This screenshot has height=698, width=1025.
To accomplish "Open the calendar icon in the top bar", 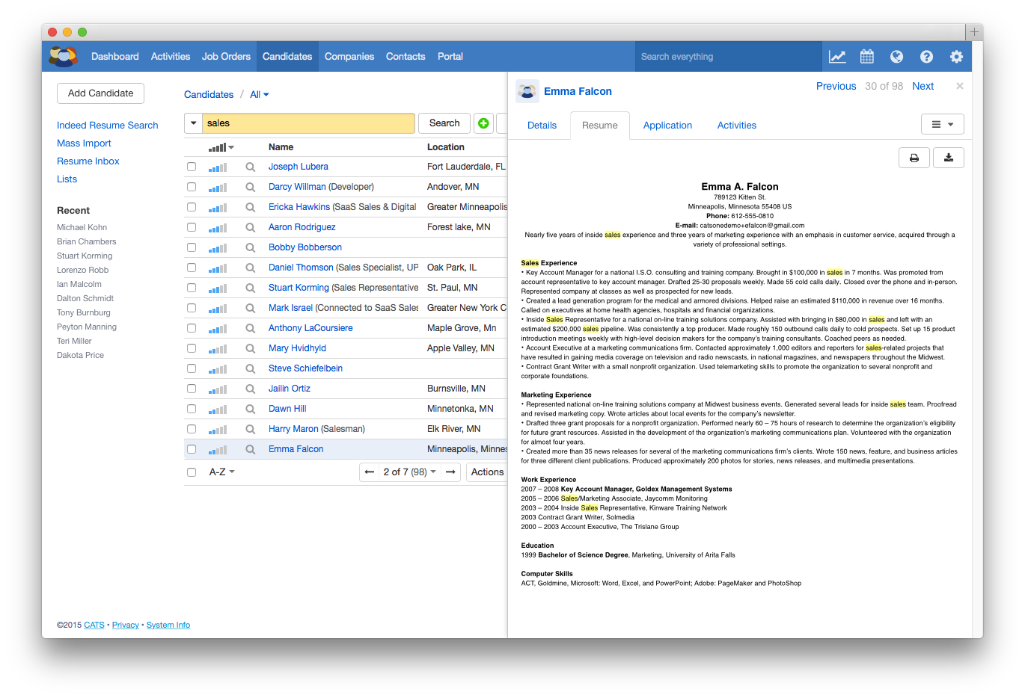I will pyautogui.click(x=866, y=56).
